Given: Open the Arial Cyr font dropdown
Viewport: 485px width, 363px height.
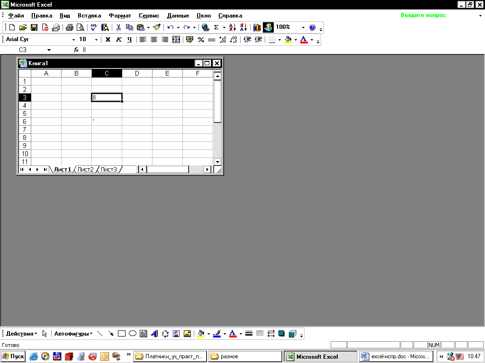Looking at the screenshot, I should pyautogui.click(x=73, y=40).
